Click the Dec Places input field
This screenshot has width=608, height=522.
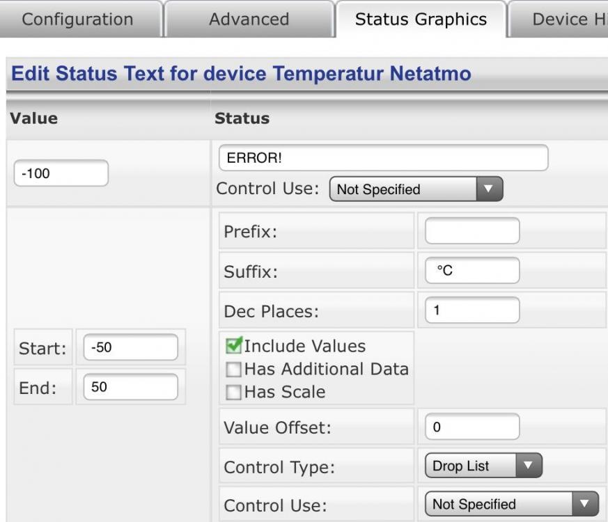pos(471,310)
